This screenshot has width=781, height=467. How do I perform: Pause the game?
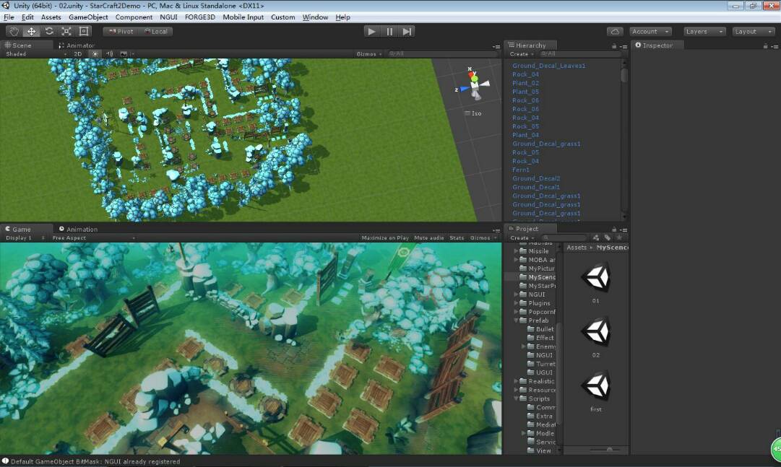point(389,31)
